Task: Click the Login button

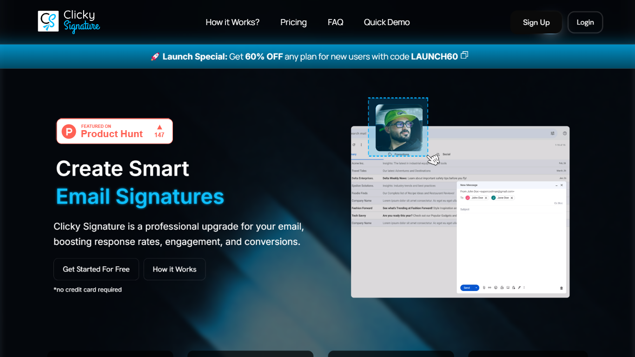Action: point(585,22)
